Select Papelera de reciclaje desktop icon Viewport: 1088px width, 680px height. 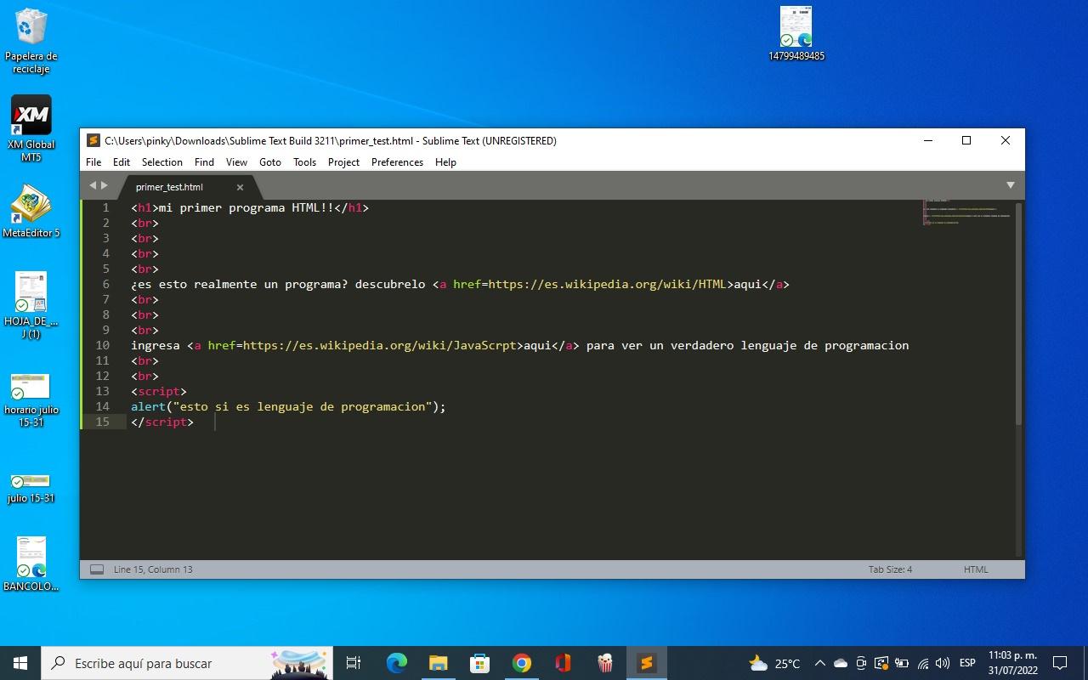point(31,41)
